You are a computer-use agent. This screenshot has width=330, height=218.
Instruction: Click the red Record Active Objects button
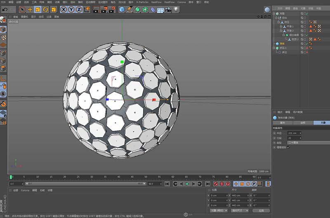216,184
